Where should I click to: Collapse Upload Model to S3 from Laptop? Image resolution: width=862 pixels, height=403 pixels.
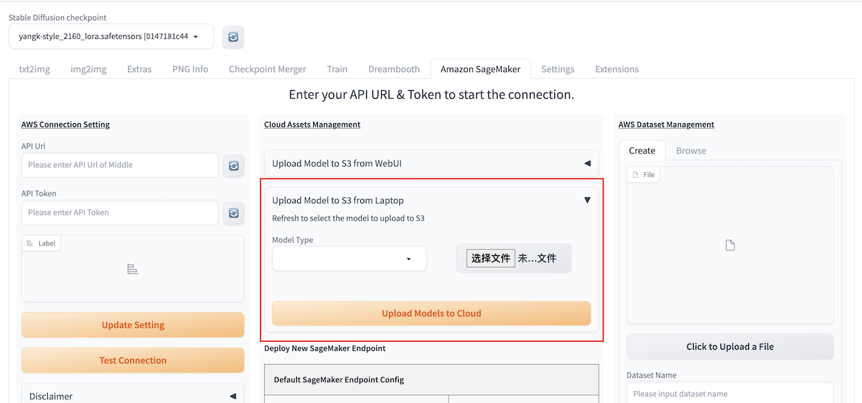[587, 200]
